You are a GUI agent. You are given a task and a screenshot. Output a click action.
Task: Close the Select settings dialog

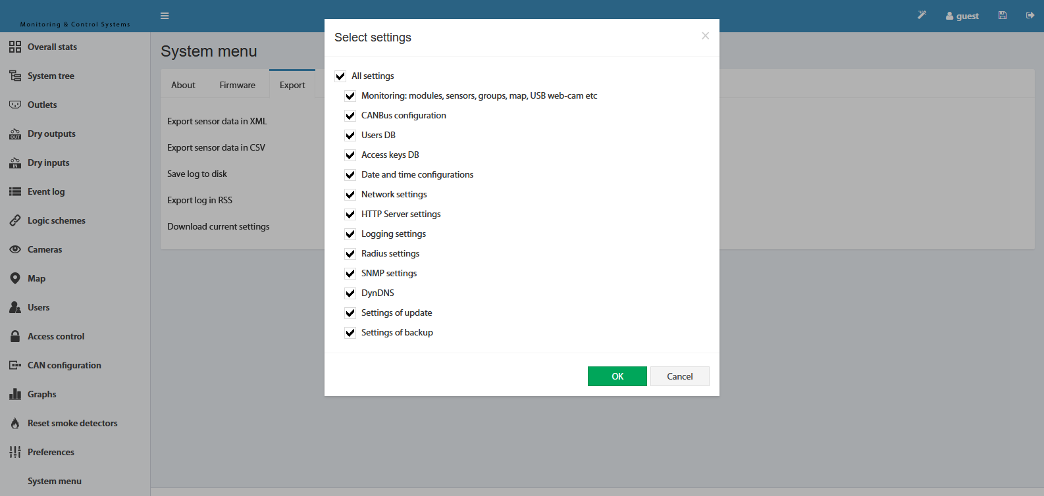coord(705,36)
